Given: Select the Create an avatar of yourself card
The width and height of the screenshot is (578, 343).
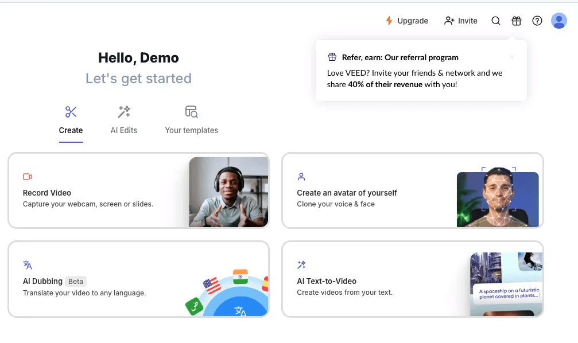Looking at the screenshot, I should click(x=373, y=192).
